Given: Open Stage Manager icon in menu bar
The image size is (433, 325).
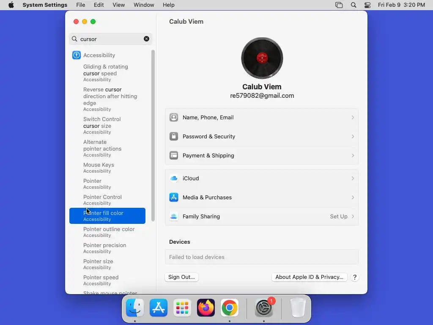Looking at the screenshot, I should point(339,5).
